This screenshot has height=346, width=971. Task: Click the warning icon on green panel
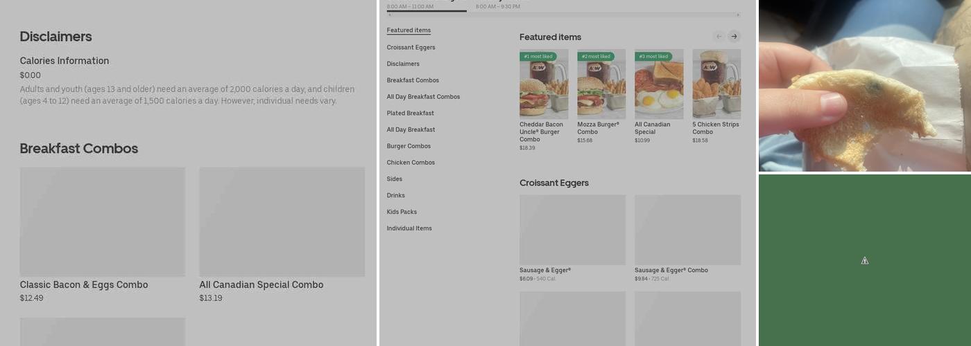(x=865, y=261)
